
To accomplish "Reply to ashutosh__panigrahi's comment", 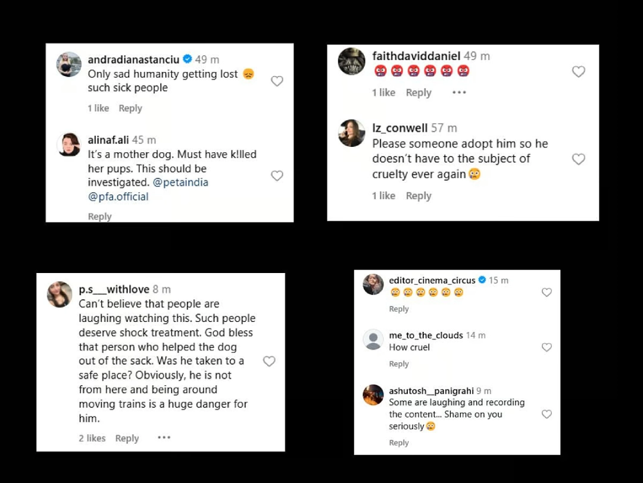I will (399, 443).
